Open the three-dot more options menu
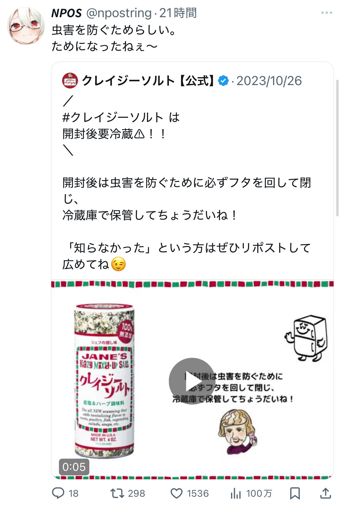The image size is (341, 507). pos(326,13)
